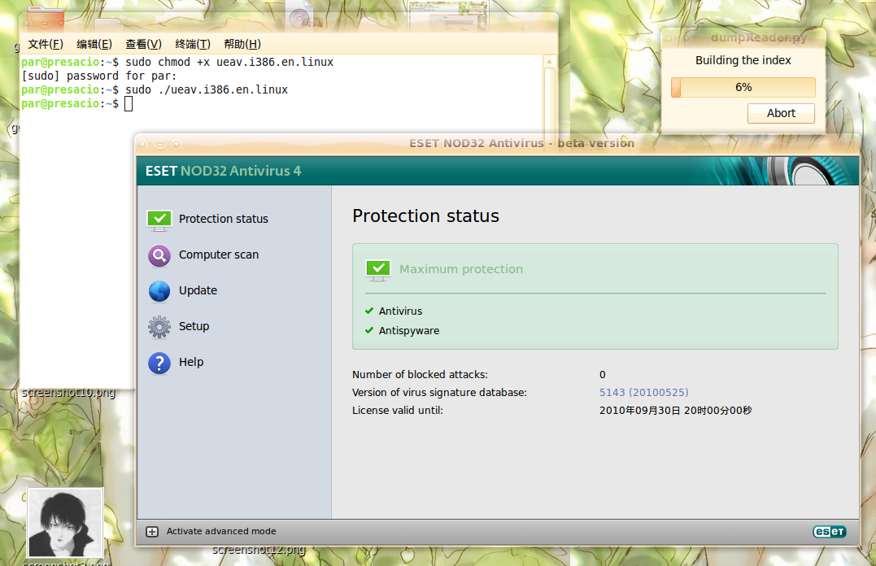Open the 查看(V) menu in the terminal
This screenshot has height=566, width=876.
click(144, 44)
